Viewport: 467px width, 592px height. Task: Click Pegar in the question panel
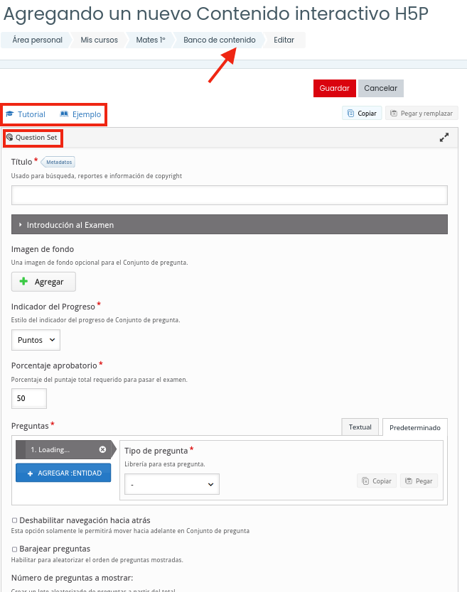pyautogui.click(x=419, y=481)
